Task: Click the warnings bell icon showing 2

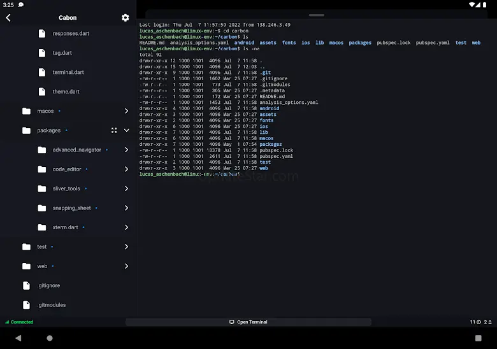Action: click(x=490, y=322)
